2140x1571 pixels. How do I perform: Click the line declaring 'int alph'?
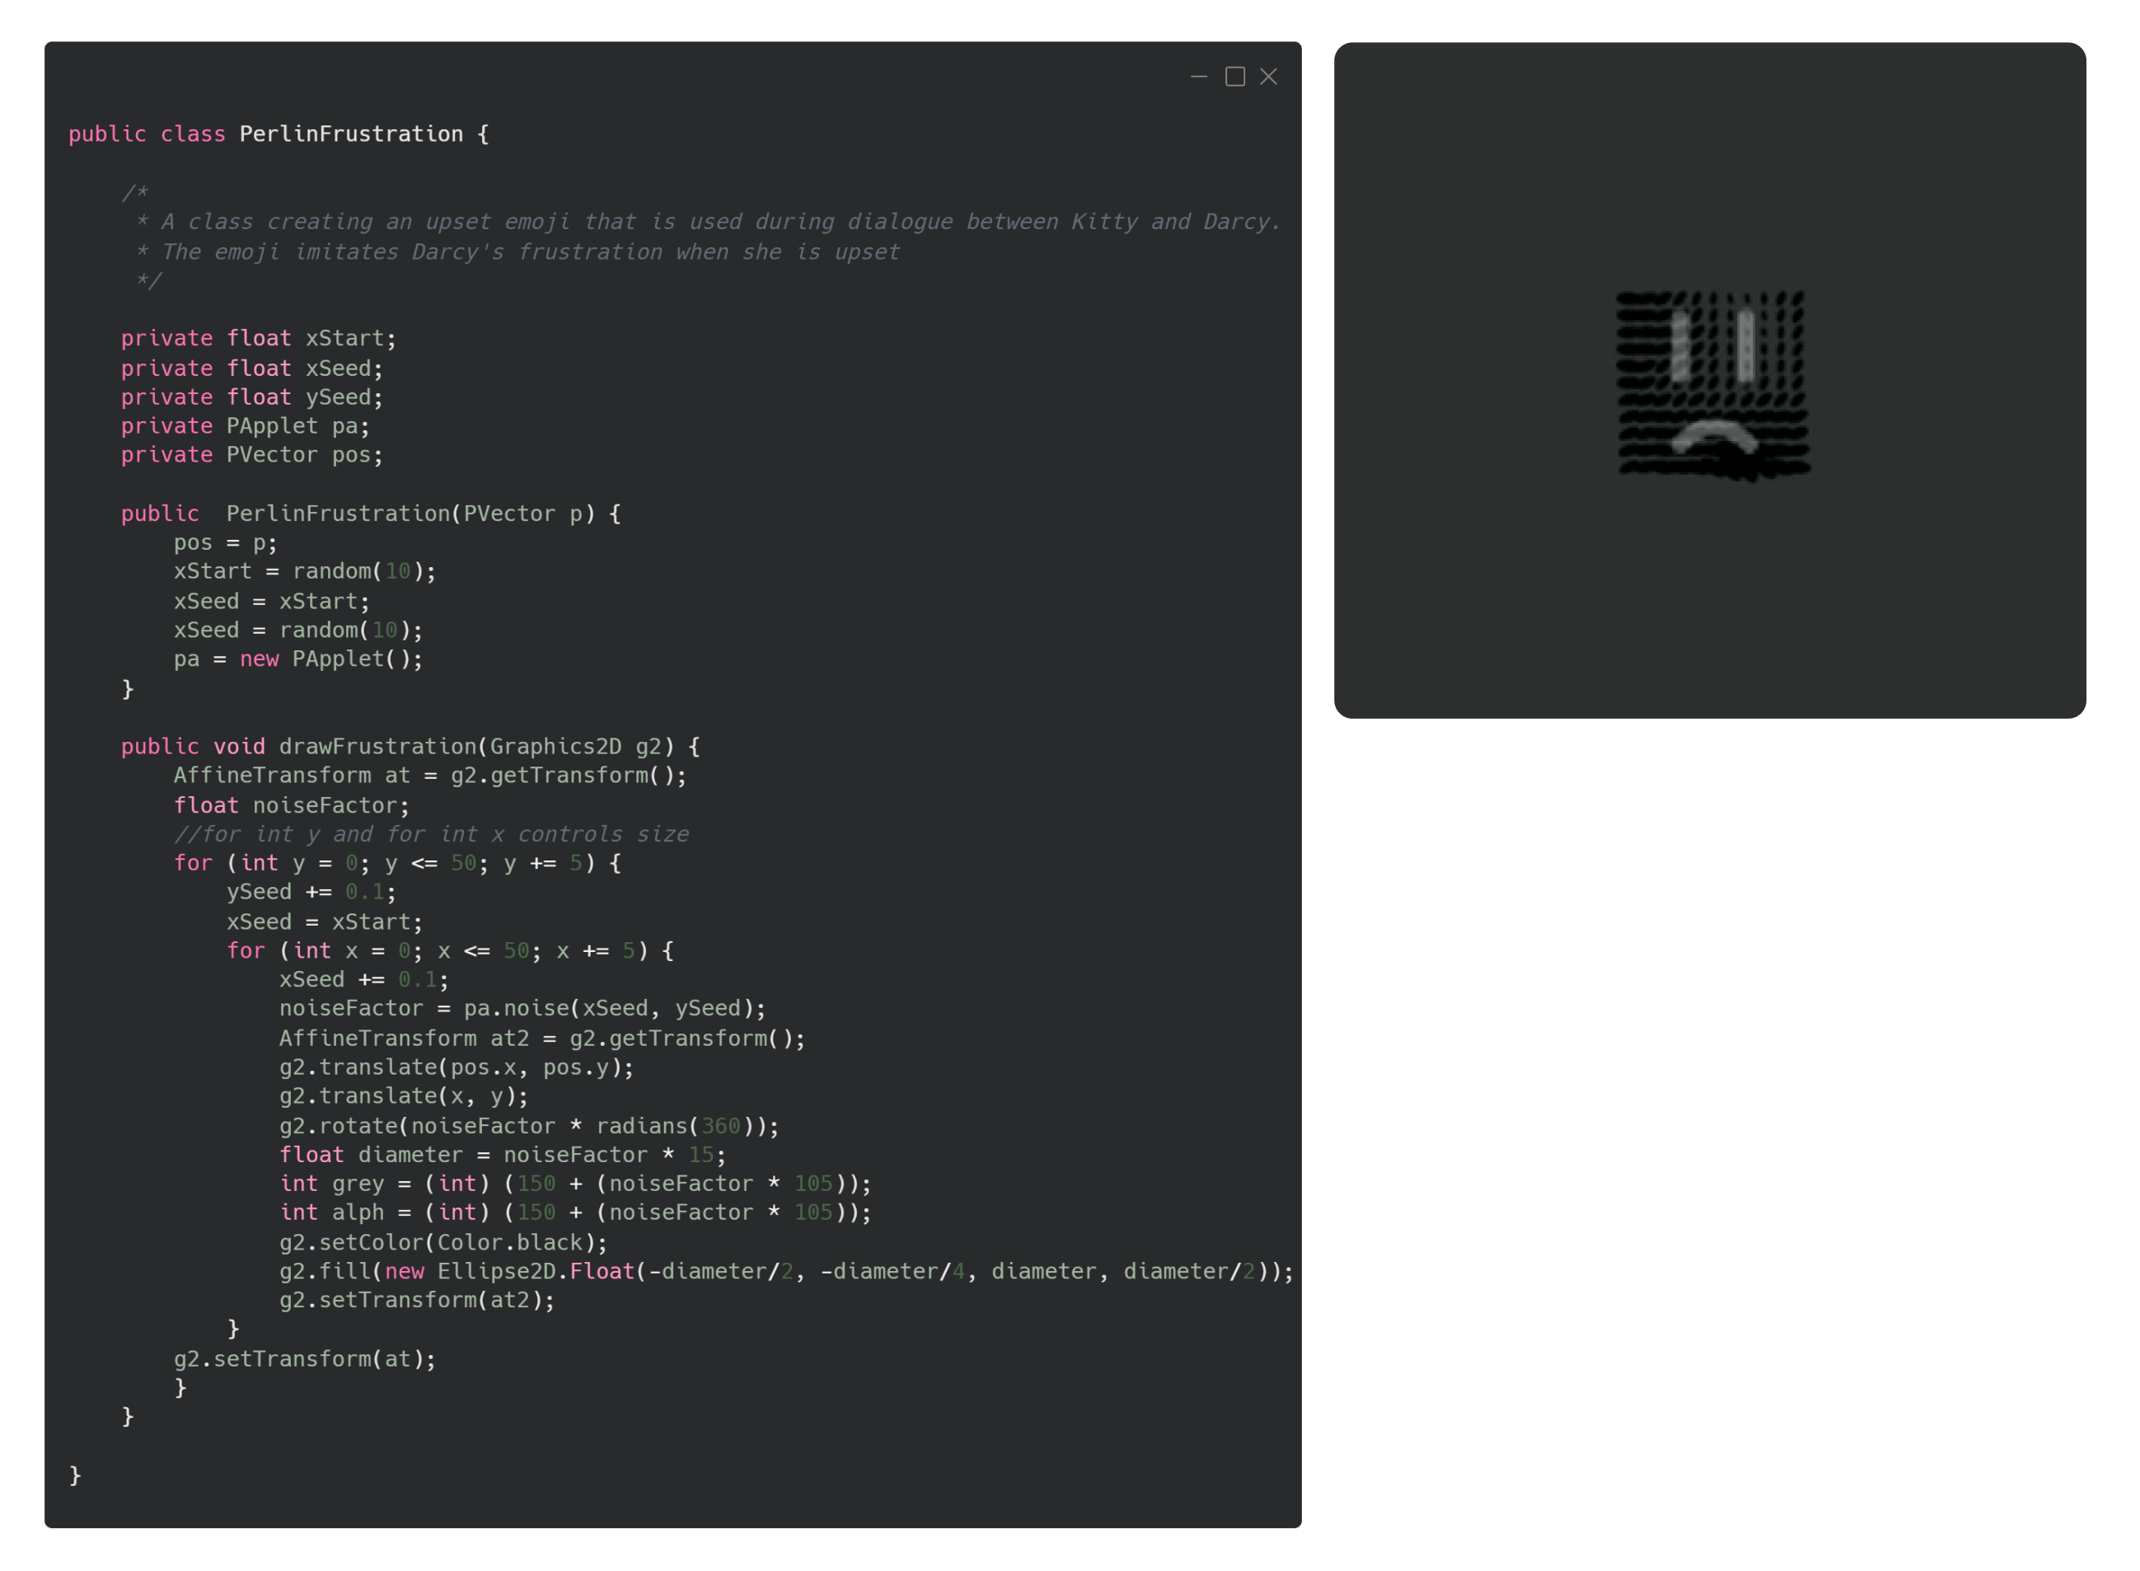pyautogui.click(x=575, y=1212)
